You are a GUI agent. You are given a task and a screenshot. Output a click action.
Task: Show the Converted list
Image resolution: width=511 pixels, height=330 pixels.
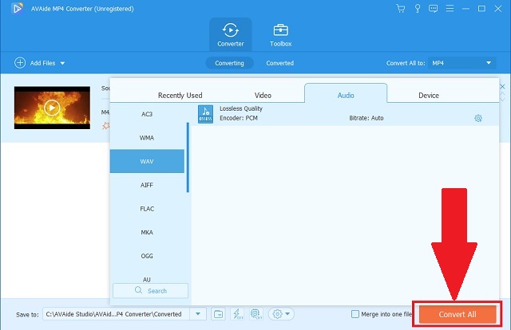click(279, 63)
